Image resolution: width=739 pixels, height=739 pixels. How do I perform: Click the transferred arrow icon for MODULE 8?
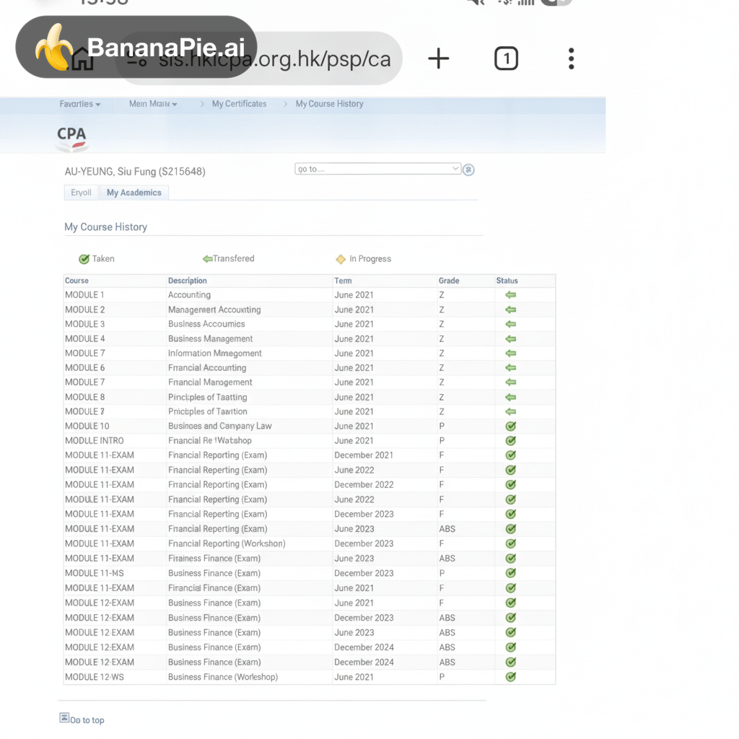[510, 398]
